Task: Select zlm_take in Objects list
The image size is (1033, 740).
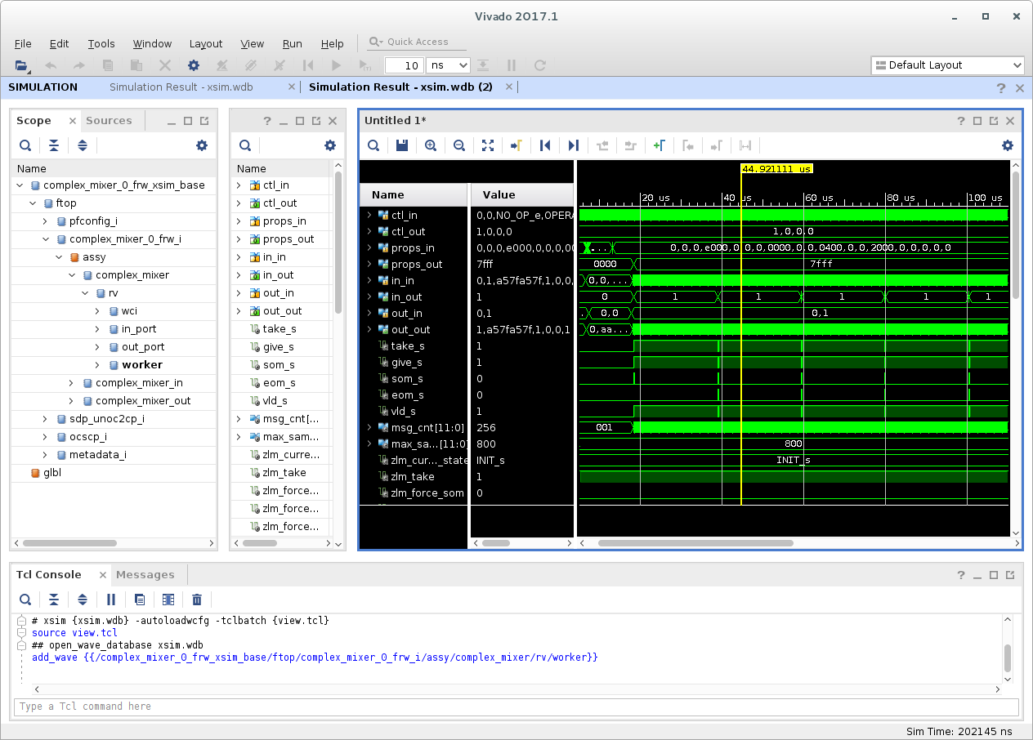Action: [284, 473]
